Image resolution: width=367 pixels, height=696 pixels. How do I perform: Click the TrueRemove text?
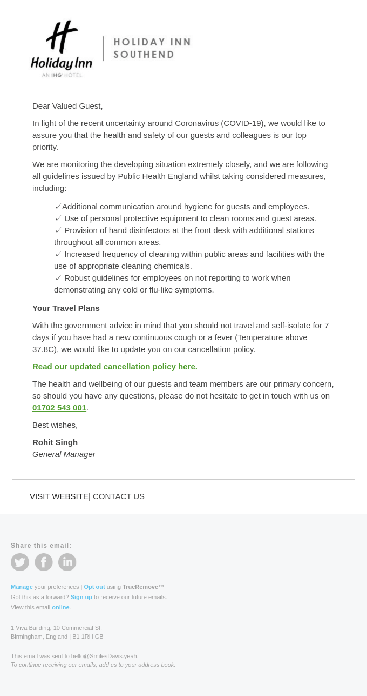pyautogui.click(x=140, y=587)
